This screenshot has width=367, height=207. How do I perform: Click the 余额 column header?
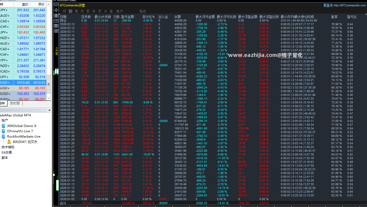point(177,17)
